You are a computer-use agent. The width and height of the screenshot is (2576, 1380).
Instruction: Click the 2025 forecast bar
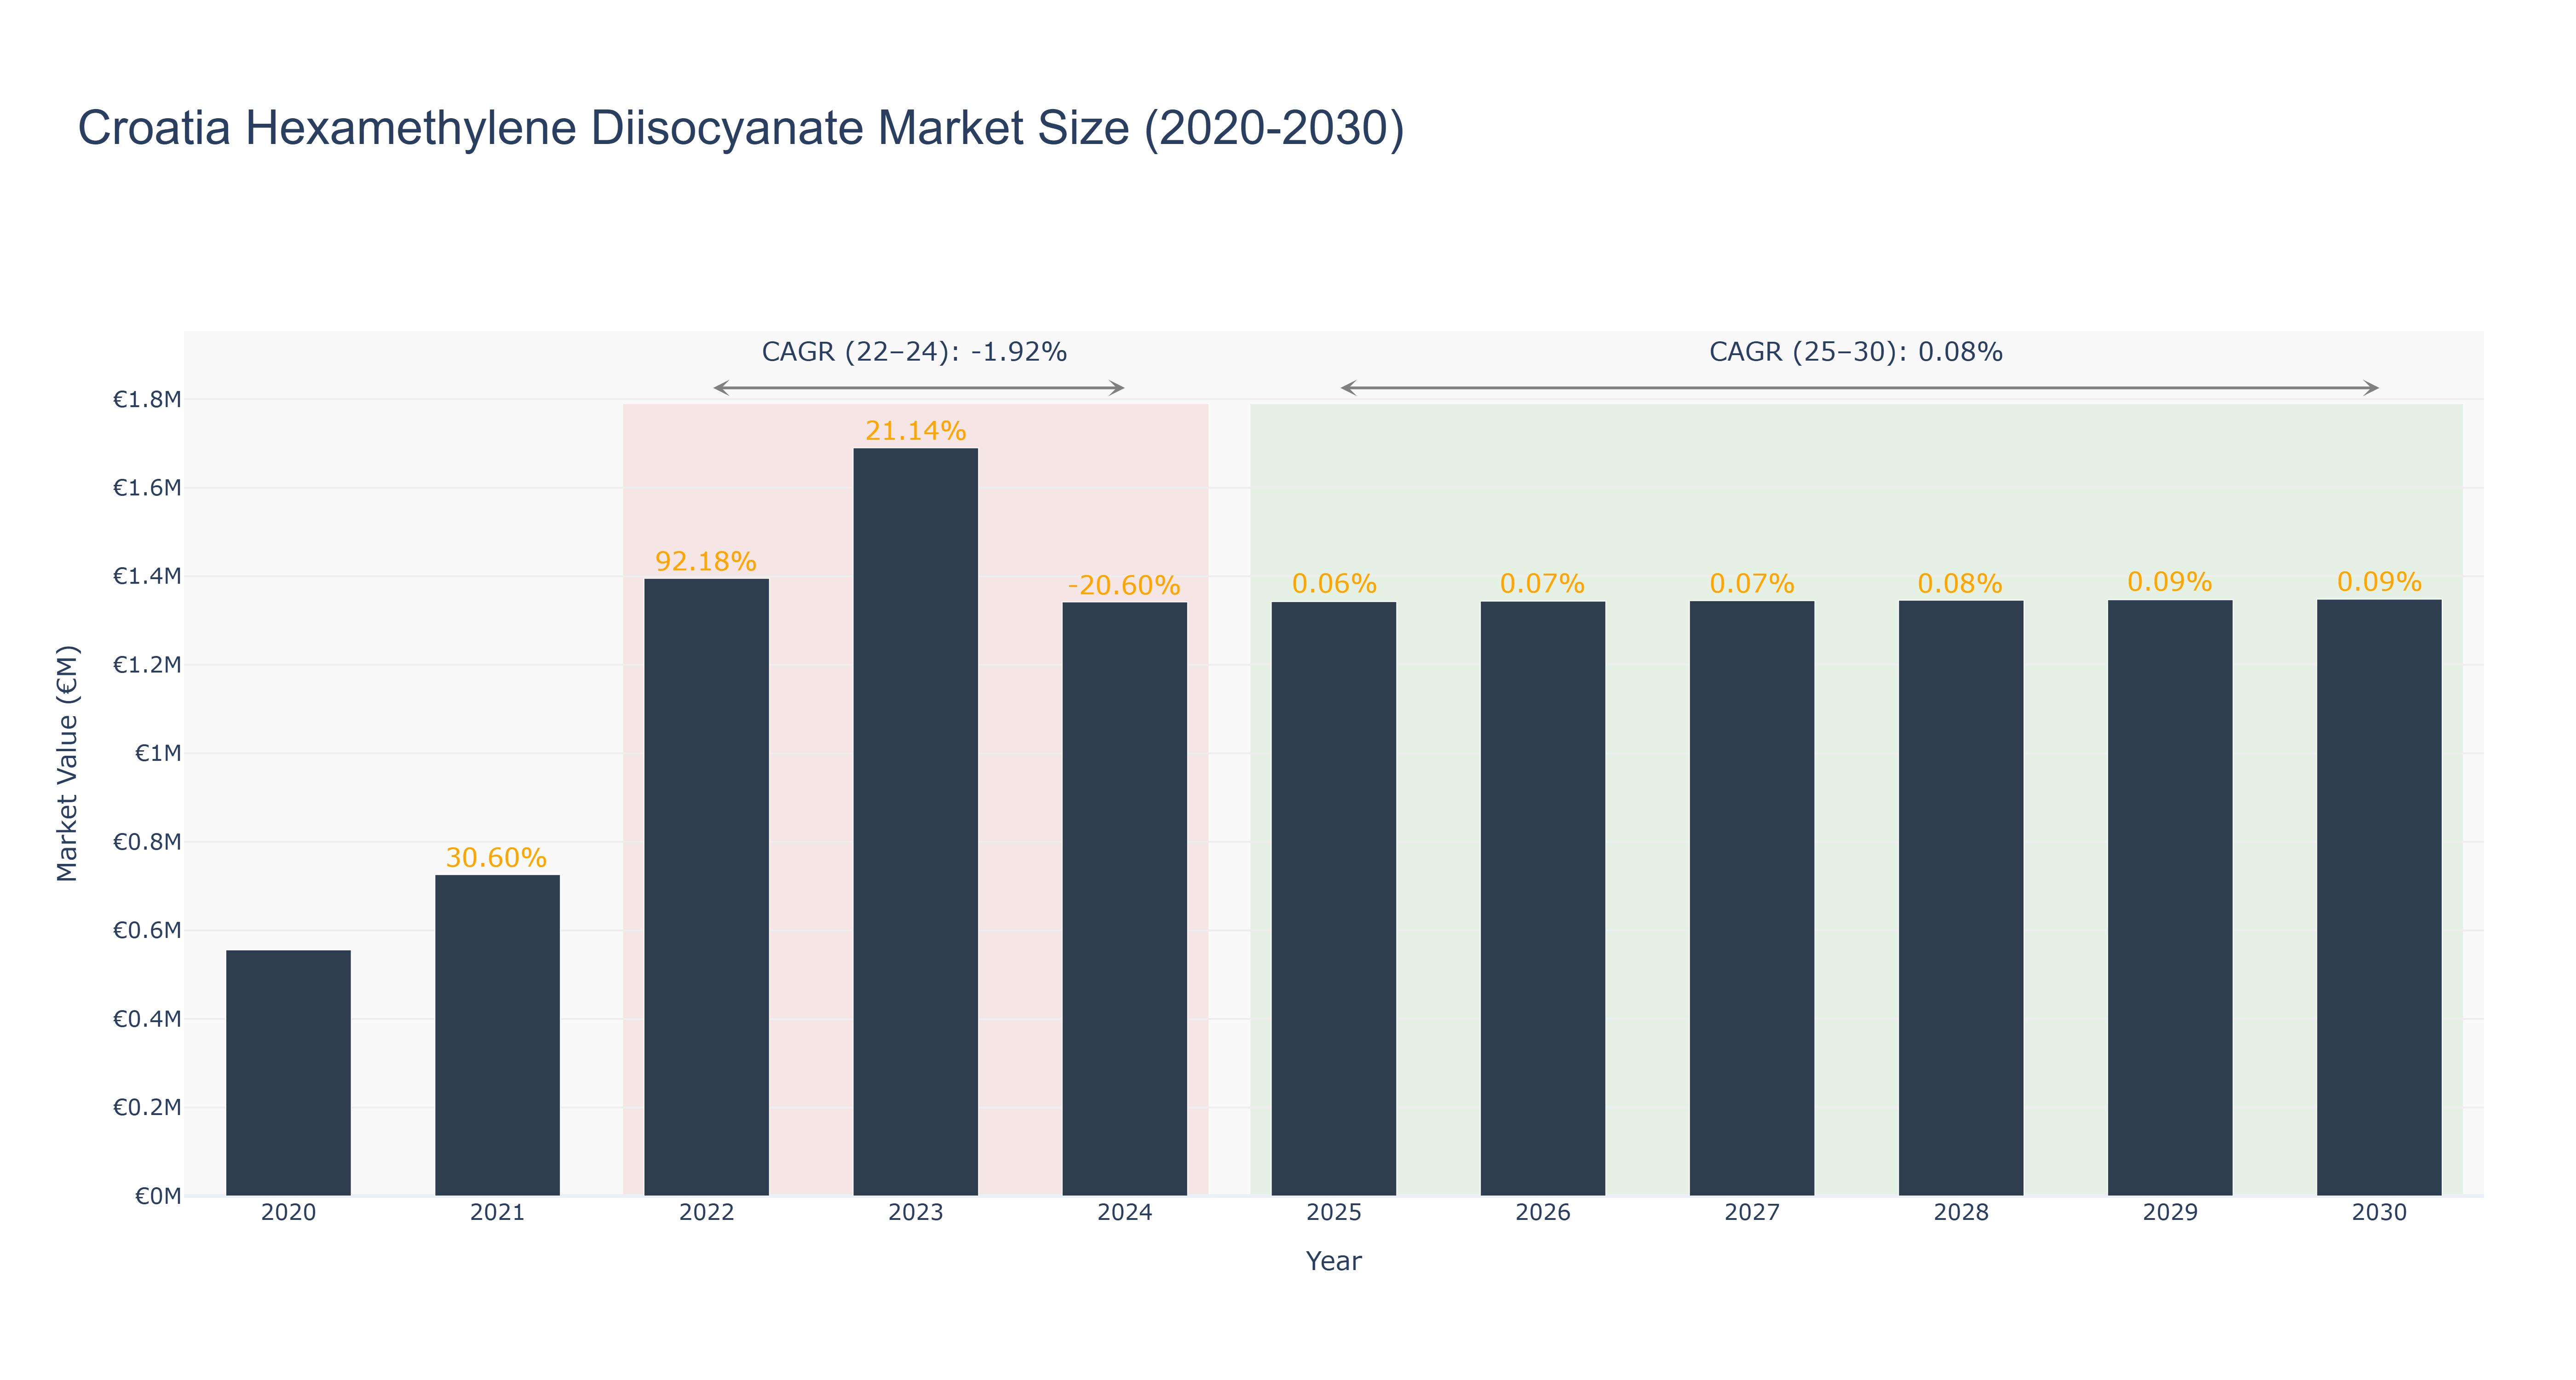(x=1333, y=899)
